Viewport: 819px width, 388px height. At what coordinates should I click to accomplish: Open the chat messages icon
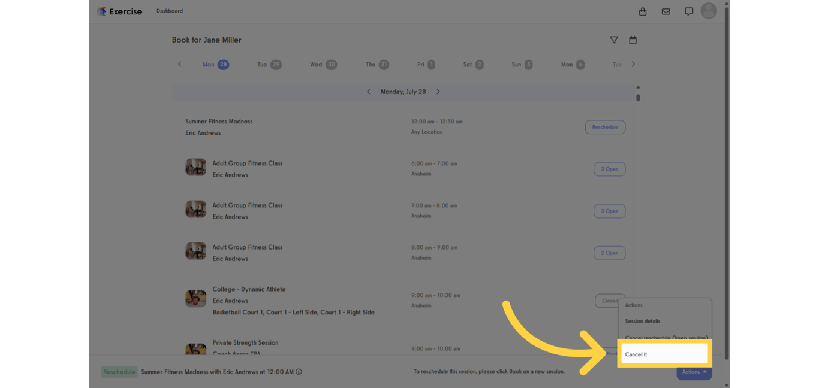click(688, 11)
